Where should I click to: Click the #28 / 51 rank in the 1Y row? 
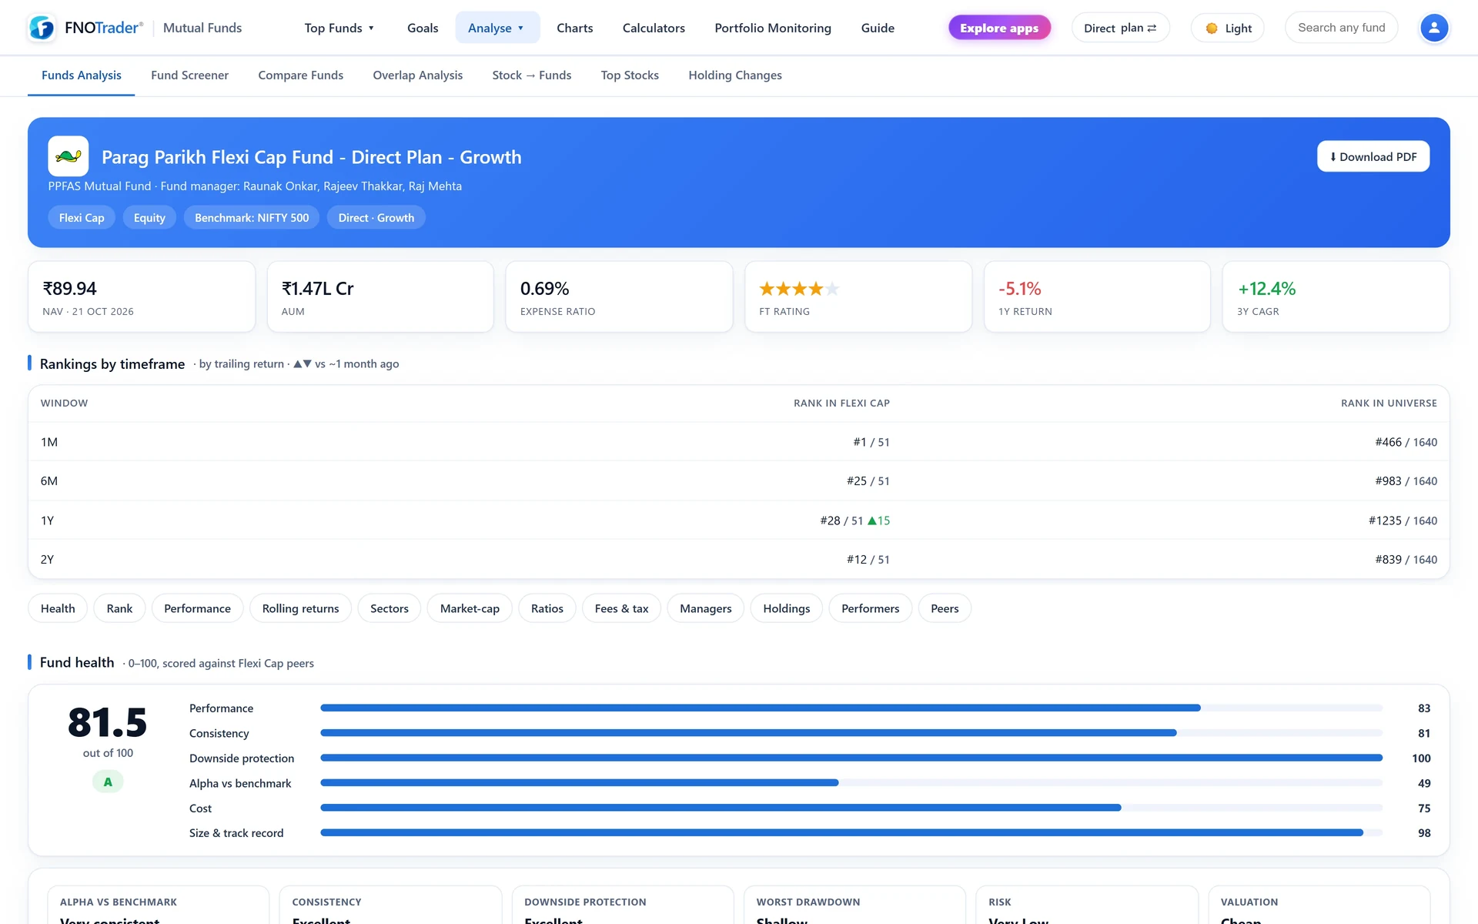tap(841, 521)
